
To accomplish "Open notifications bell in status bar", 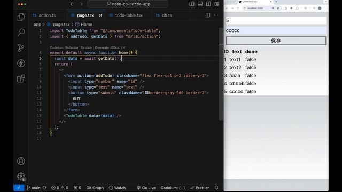I will click(x=216, y=188).
